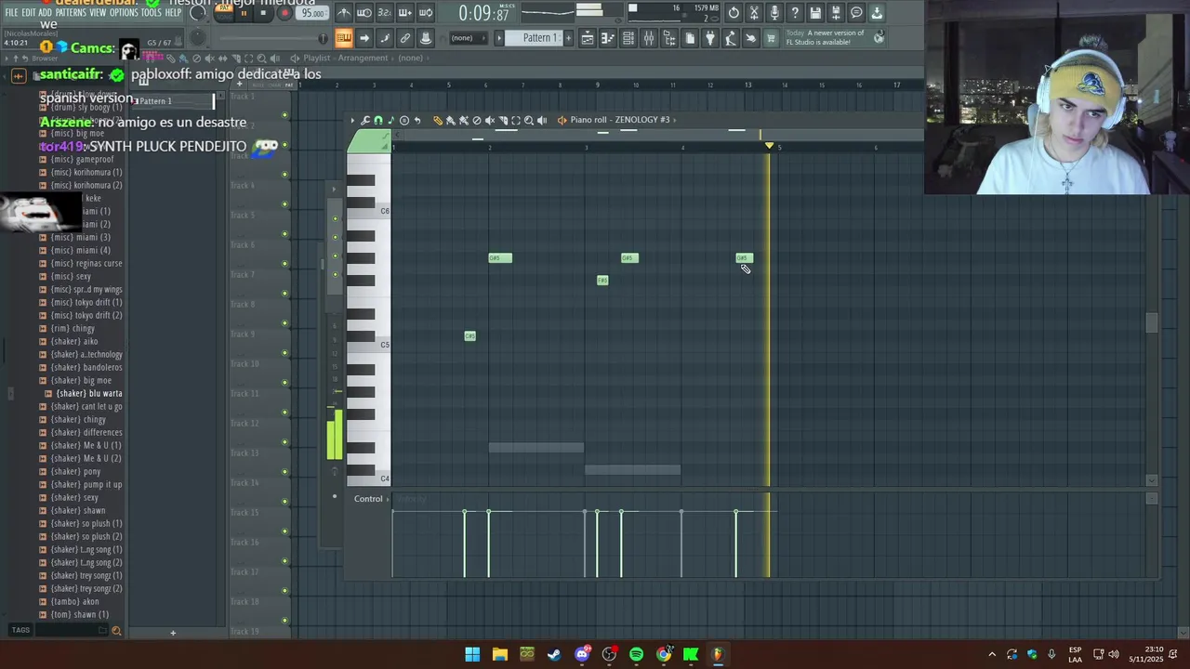Open piano roll Tools wrench menu

tap(364, 120)
